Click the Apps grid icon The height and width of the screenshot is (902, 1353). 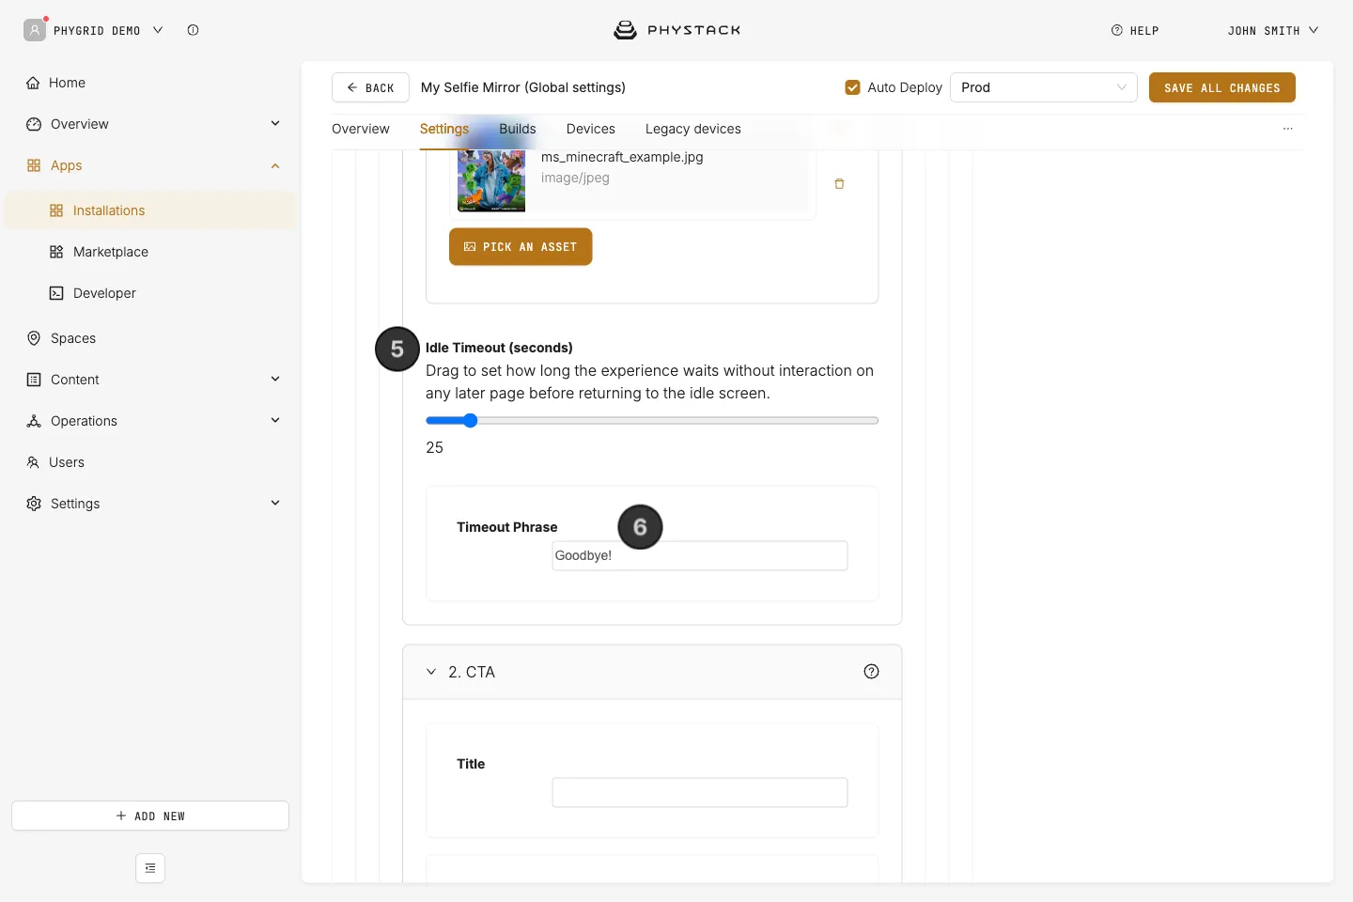tap(34, 165)
